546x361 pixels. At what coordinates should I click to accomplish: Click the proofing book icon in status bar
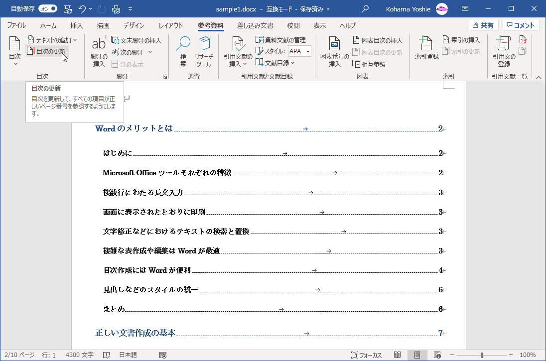tap(107, 355)
